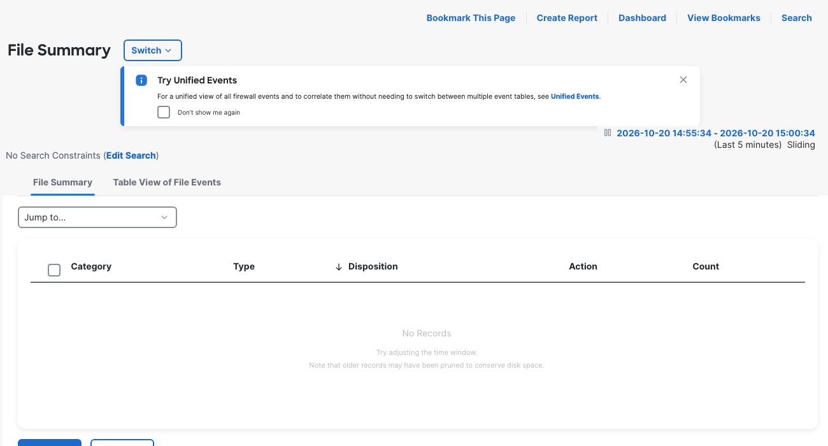
Task: Go to Dashboard link
Action: click(642, 18)
